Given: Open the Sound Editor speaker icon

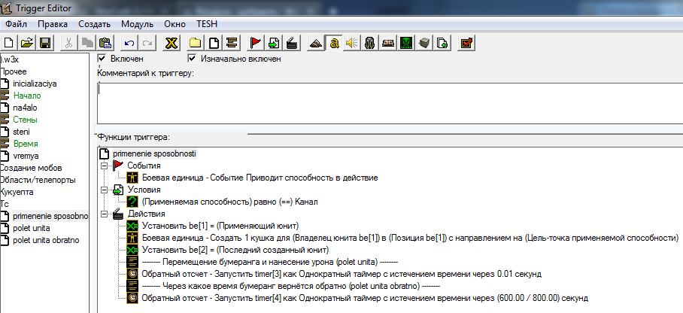Looking at the screenshot, I should (352, 43).
